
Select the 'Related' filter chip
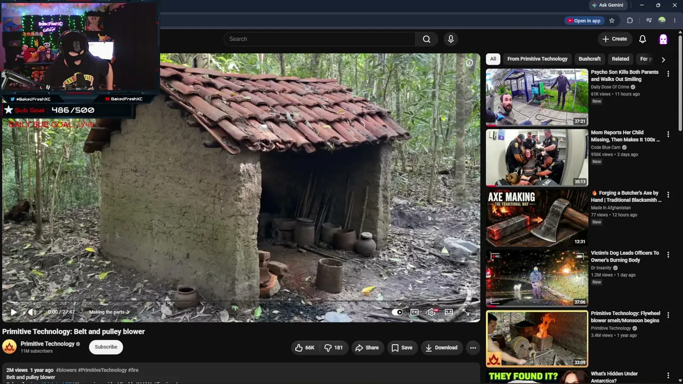pos(620,59)
